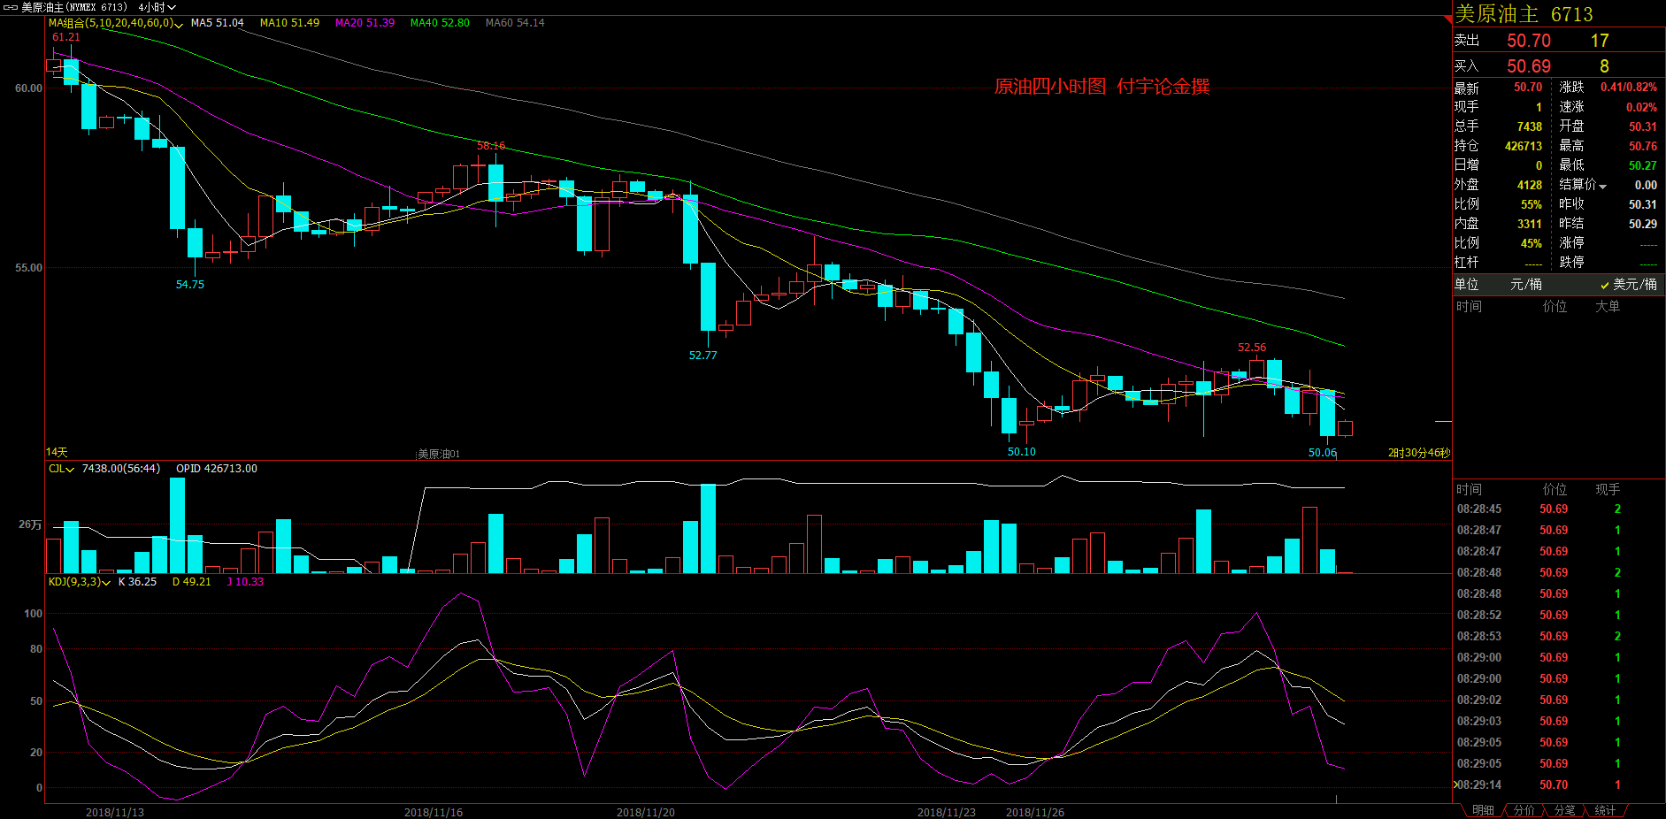Click the 52.77 low price label
Screen dimensions: 1666x819
(703, 356)
